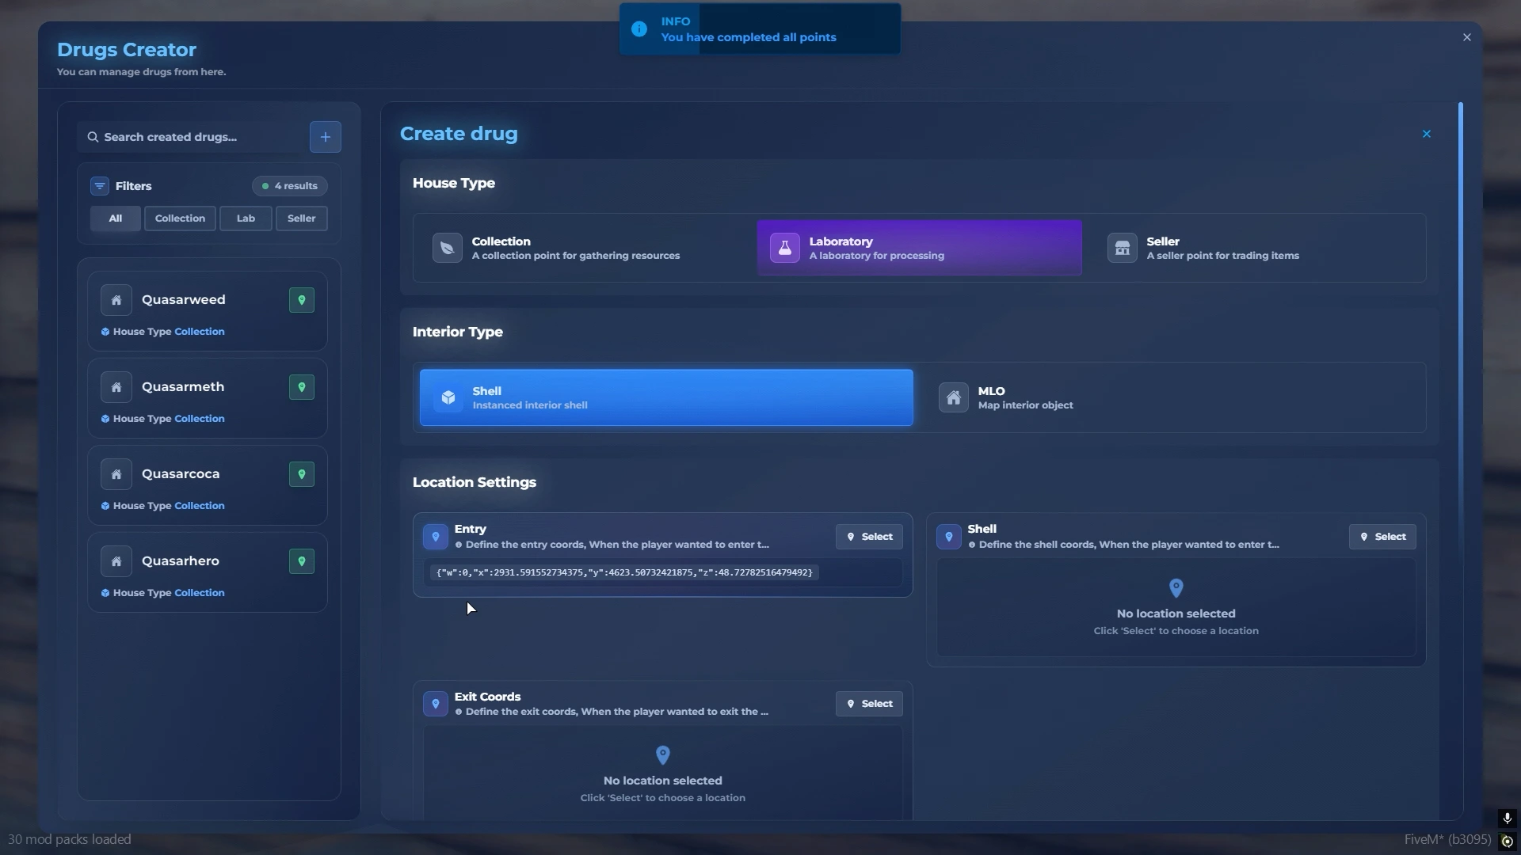
Task: Filter the list by Lab
Action: coord(246,218)
